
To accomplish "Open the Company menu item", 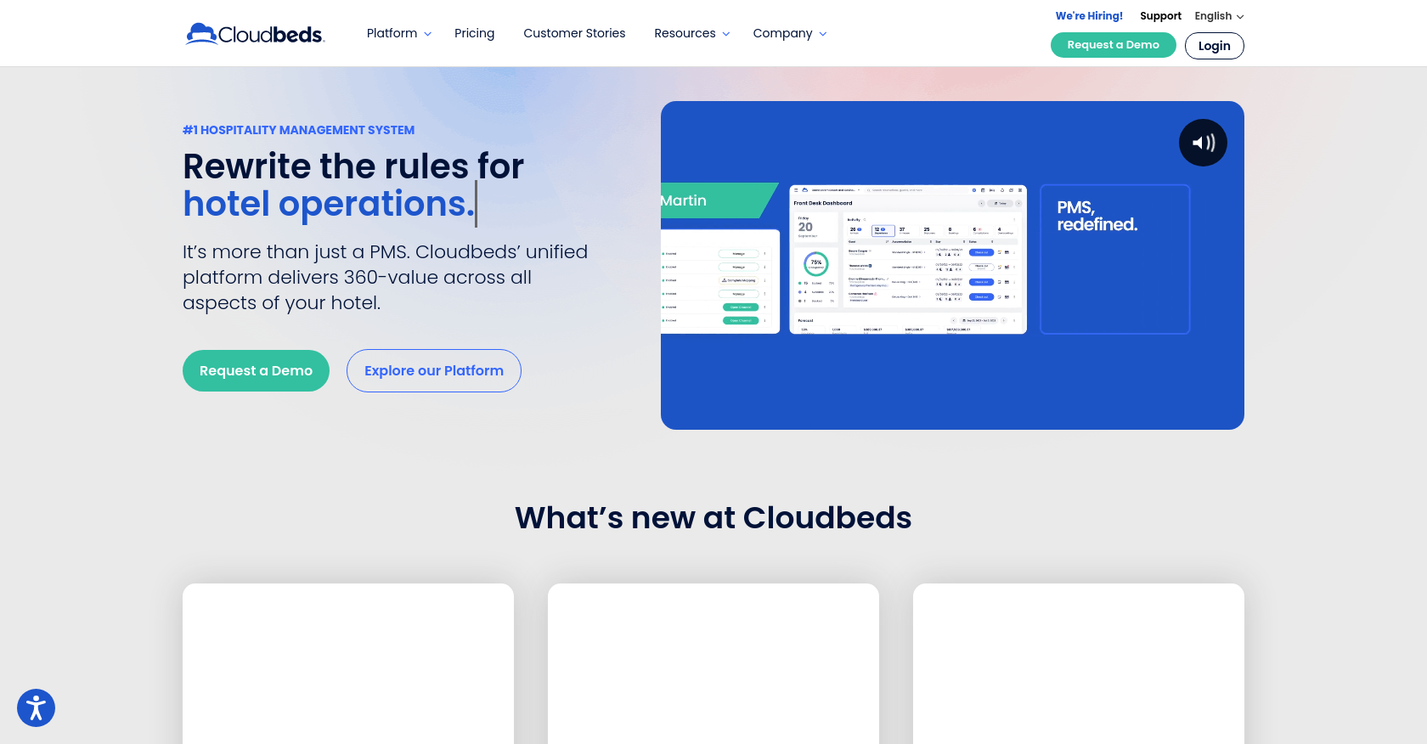I will (782, 33).
